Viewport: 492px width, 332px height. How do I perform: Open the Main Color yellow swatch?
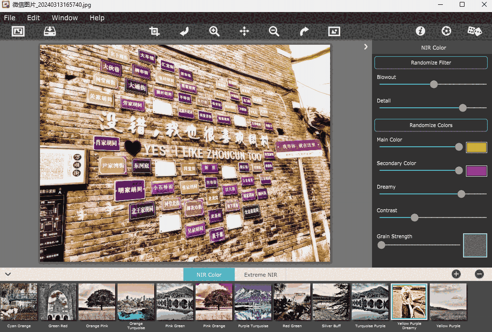point(476,147)
